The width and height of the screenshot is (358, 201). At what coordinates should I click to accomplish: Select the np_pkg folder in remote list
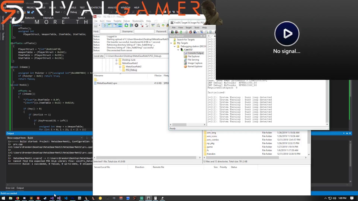click(210, 143)
